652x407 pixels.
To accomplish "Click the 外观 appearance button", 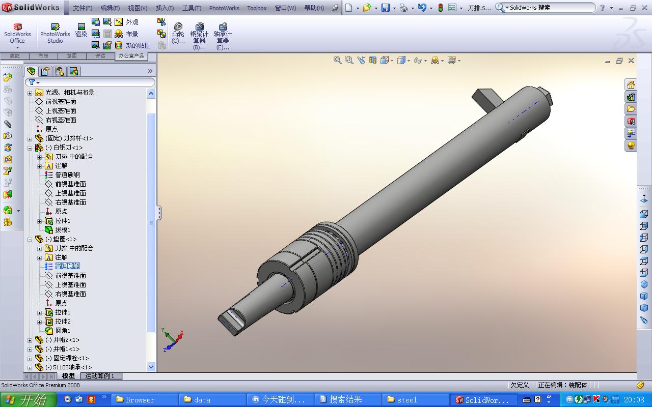I will [x=126, y=22].
